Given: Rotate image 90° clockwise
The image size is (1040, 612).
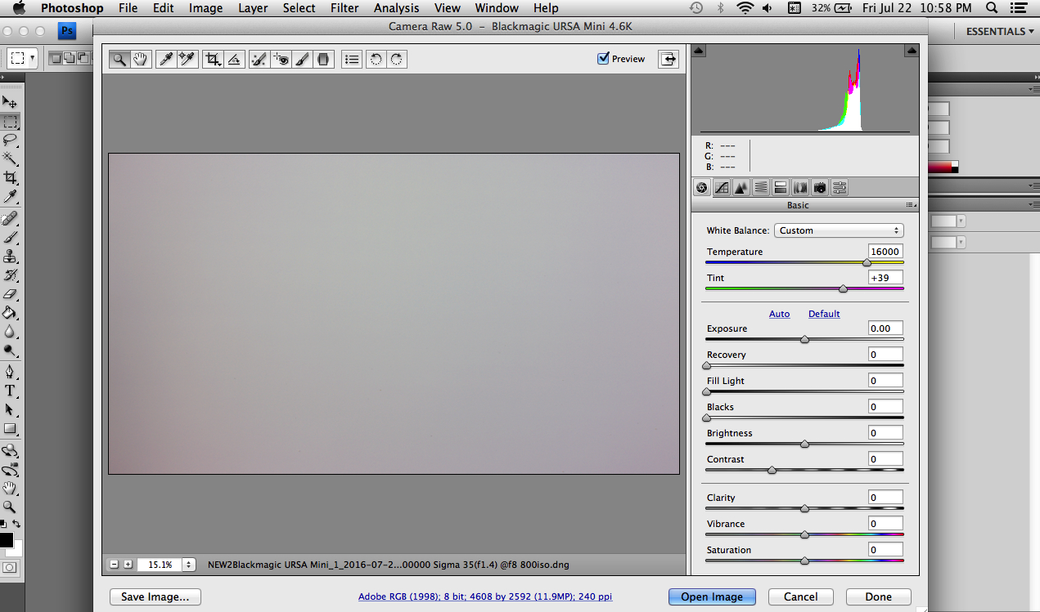Looking at the screenshot, I should coord(397,59).
